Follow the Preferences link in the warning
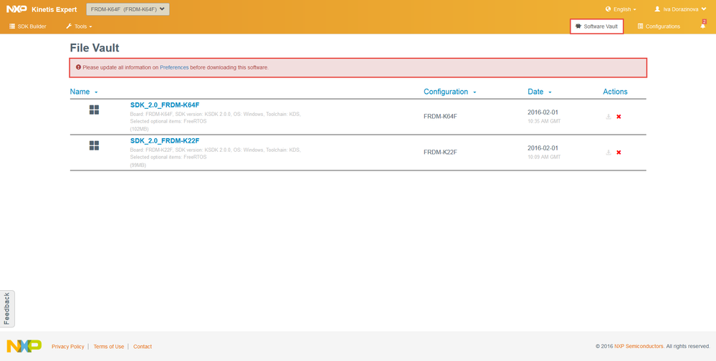The width and height of the screenshot is (716, 361). (x=174, y=67)
